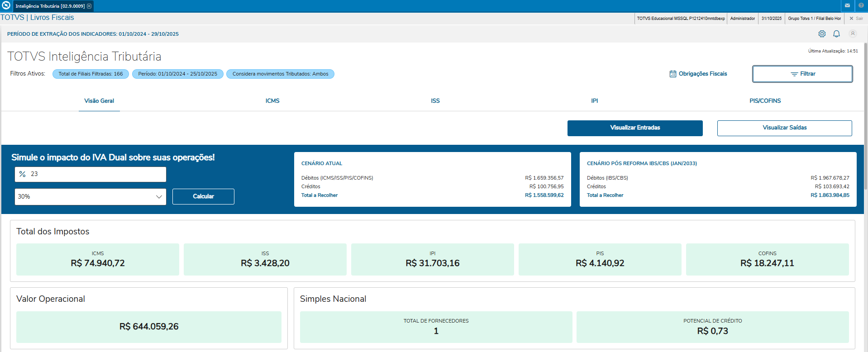Image resolution: width=868 pixels, height=352 pixels.
Task: Open the ICMS tab
Action: point(272,101)
